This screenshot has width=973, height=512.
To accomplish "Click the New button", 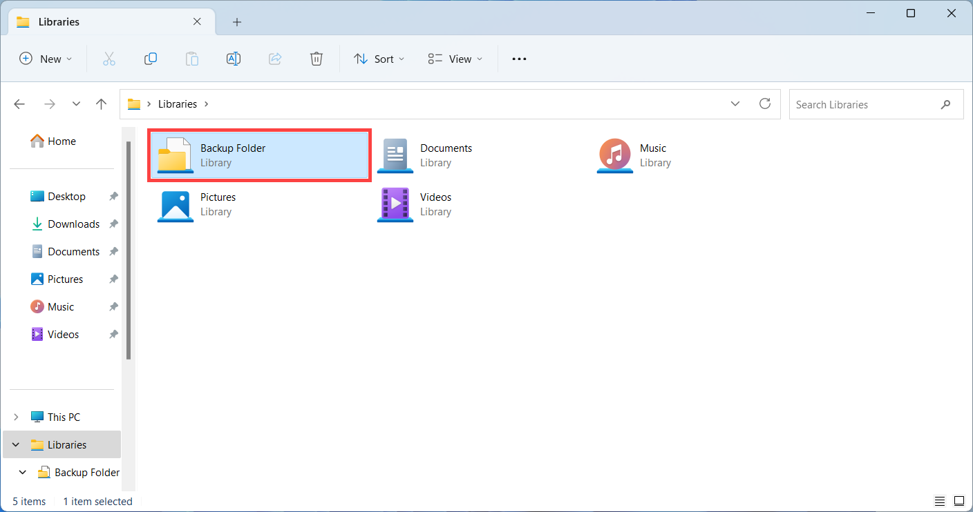I will 46,59.
